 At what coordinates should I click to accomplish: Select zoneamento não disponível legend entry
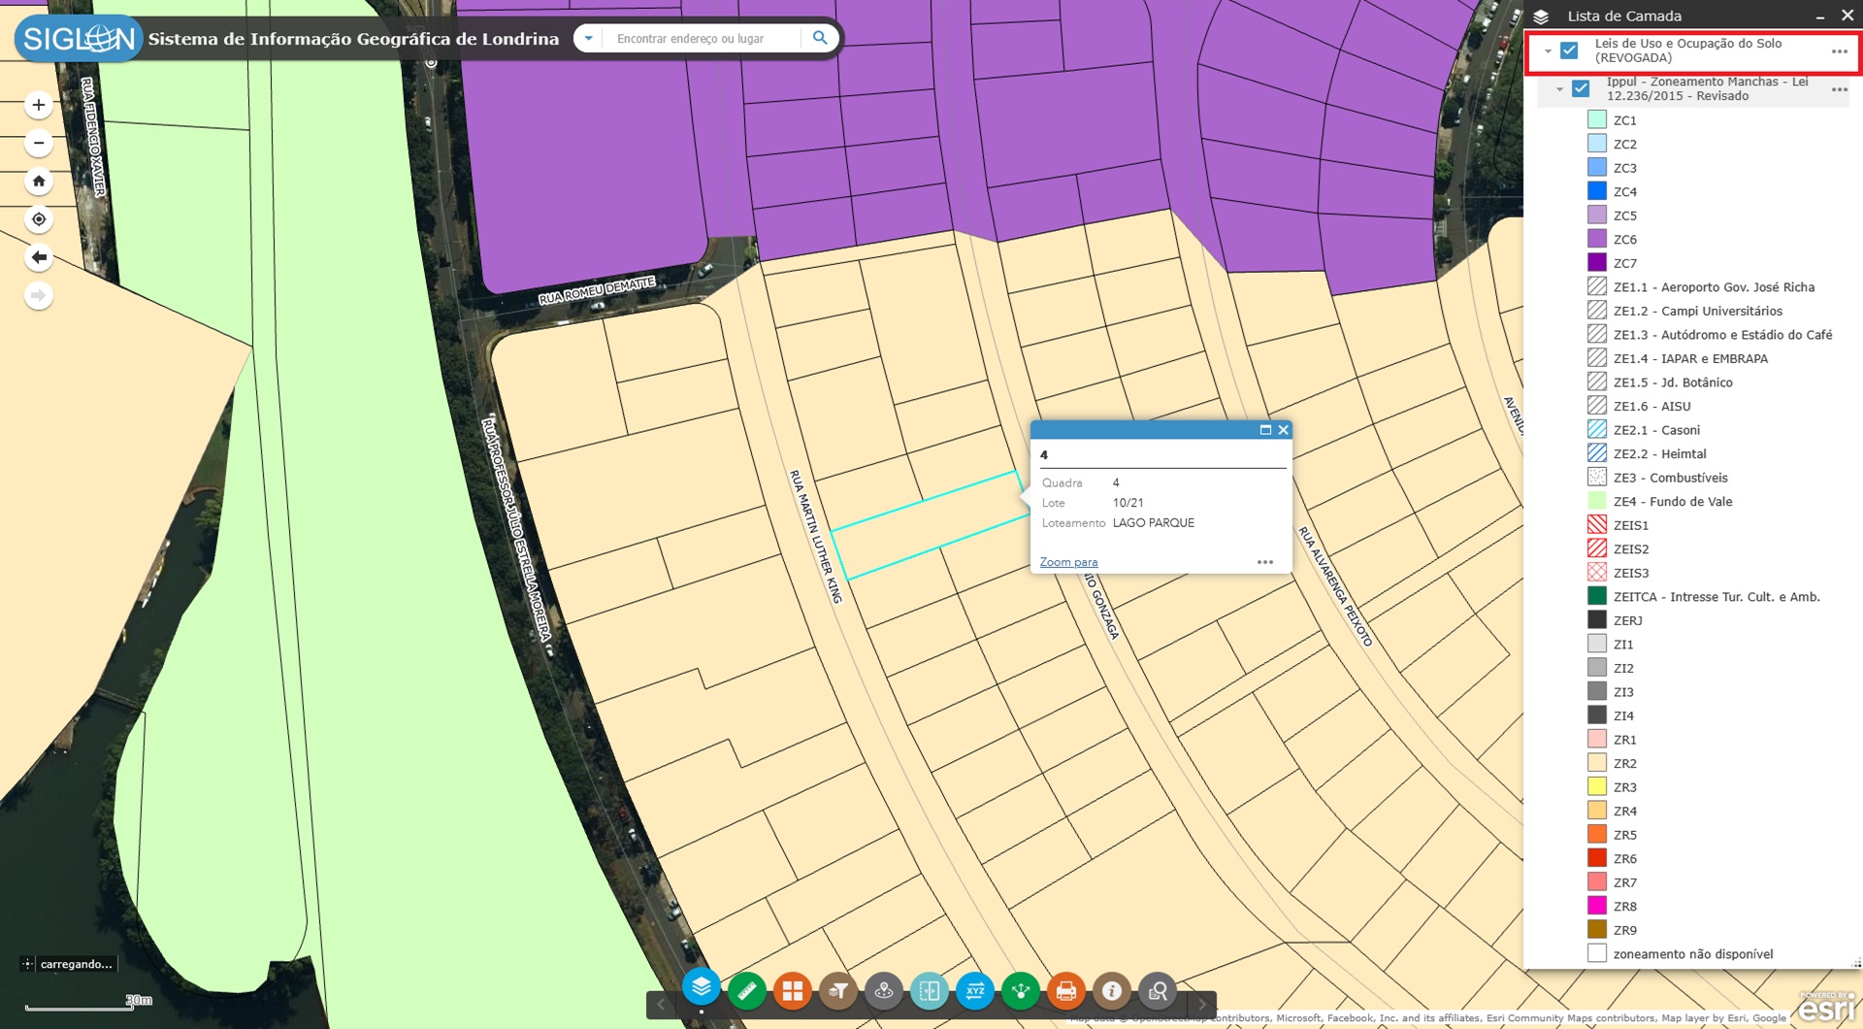pos(1693,954)
